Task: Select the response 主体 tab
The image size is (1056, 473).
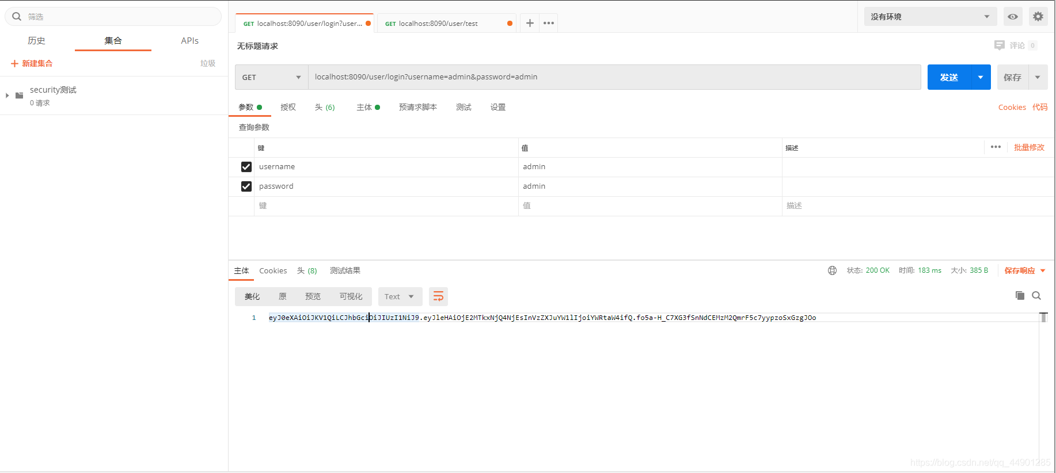Action: 241,270
